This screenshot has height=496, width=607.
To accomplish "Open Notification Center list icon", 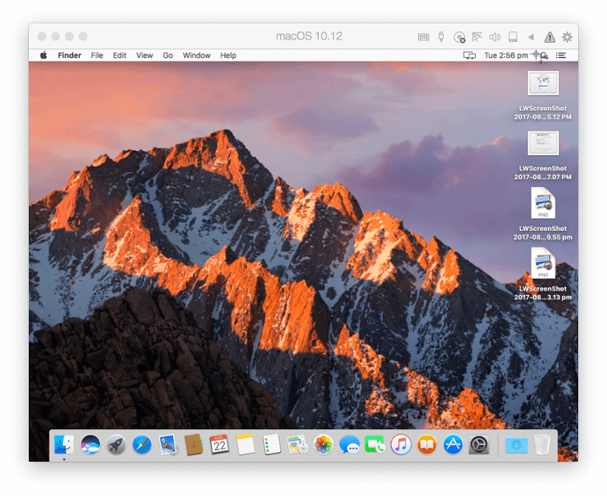I will [x=561, y=55].
